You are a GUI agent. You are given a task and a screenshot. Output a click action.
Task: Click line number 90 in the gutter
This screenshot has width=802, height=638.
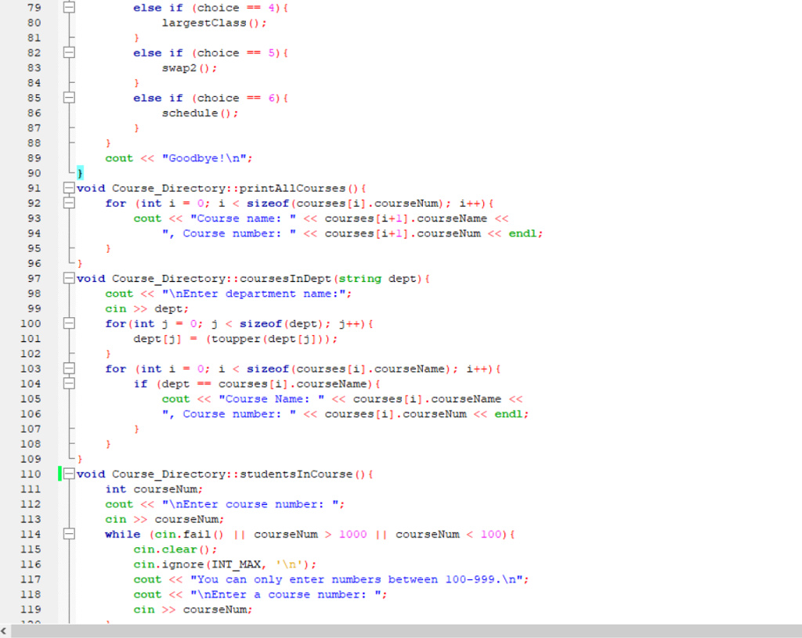pyautogui.click(x=34, y=173)
